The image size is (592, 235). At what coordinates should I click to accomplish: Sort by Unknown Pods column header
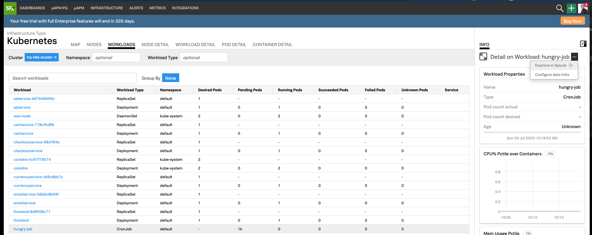[415, 90]
